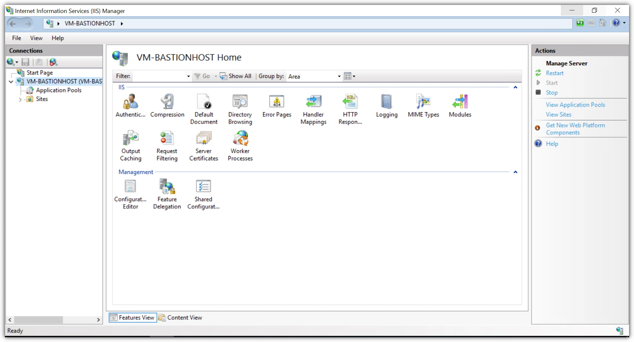
Task: Select the Sites node in the tree
Action: 42,99
